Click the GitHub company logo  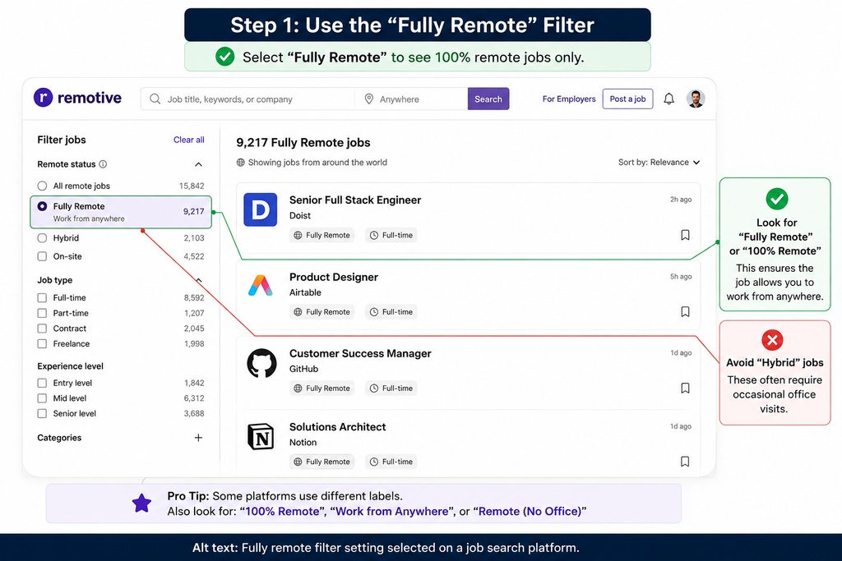[x=261, y=363]
